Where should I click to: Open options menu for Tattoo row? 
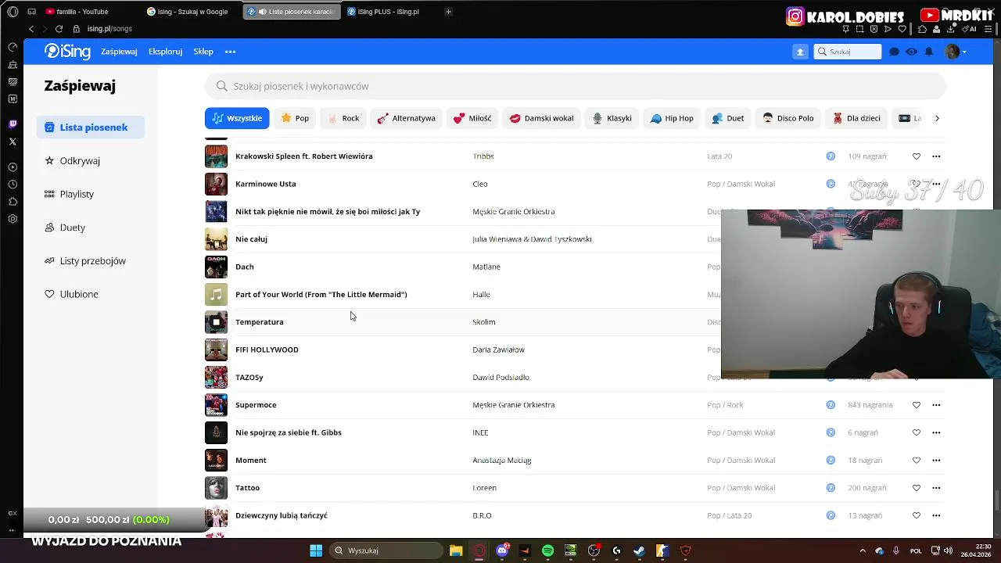click(x=936, y=488)
